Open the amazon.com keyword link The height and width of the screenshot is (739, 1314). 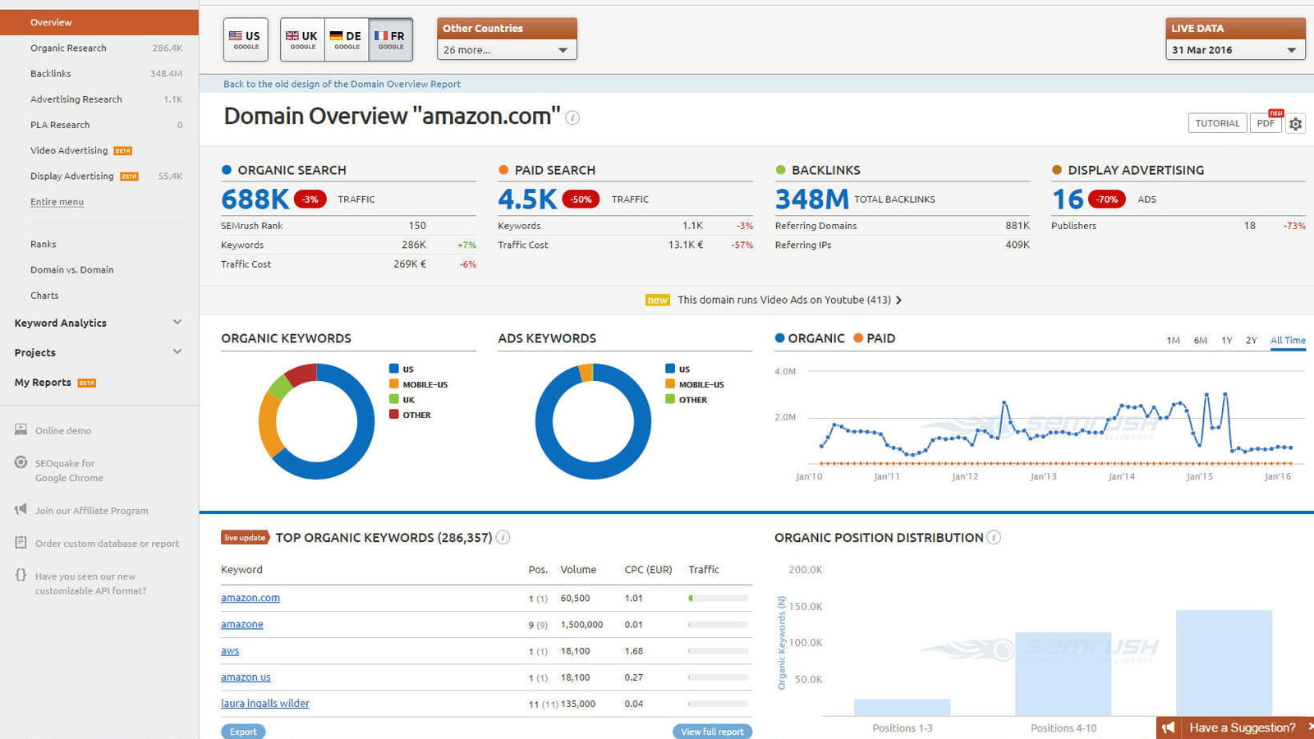pos(250,598)
